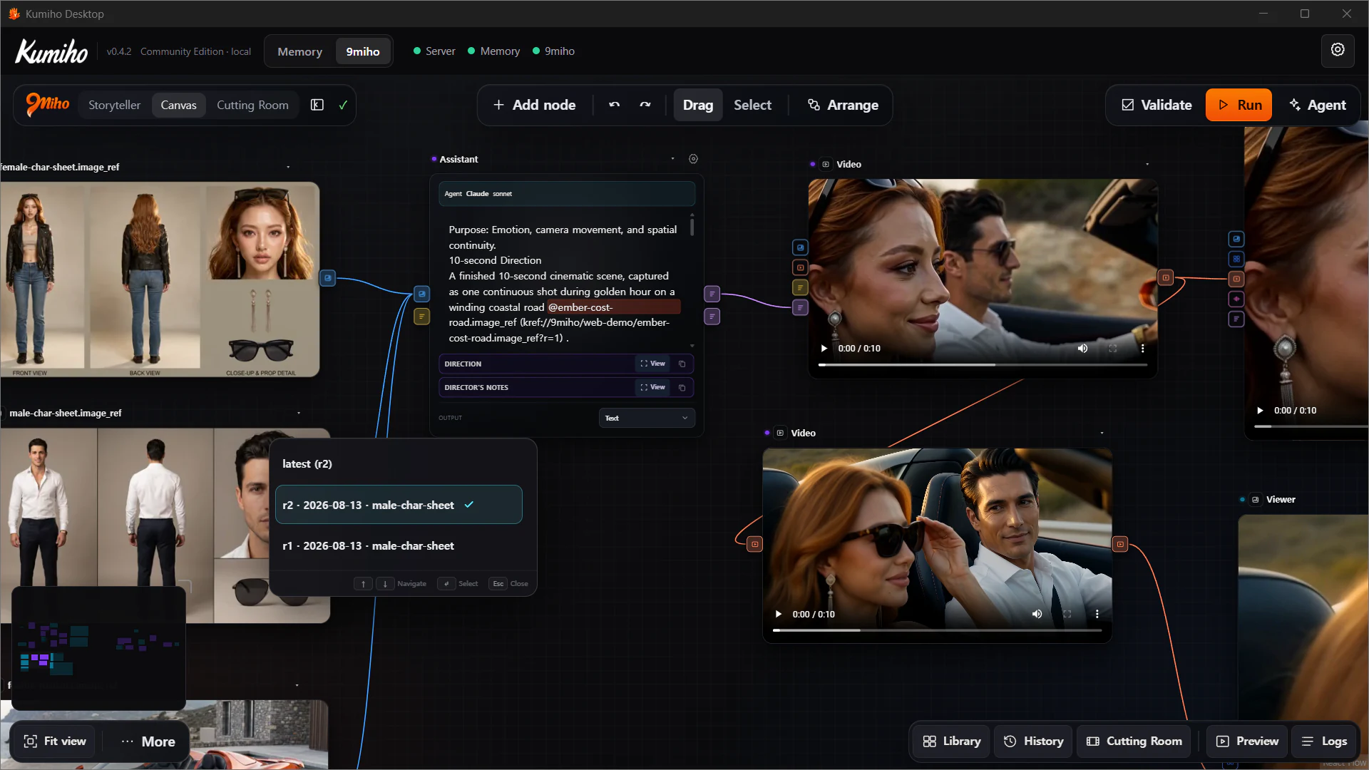Toggle Drag mode
Viewport: 1369px width, 770px height.
click(x=697, y=105)
